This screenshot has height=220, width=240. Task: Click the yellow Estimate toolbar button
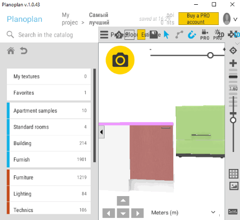pyautogui.click(x=141, y=35)
